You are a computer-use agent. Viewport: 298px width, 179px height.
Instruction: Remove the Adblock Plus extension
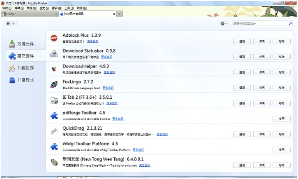282,41
